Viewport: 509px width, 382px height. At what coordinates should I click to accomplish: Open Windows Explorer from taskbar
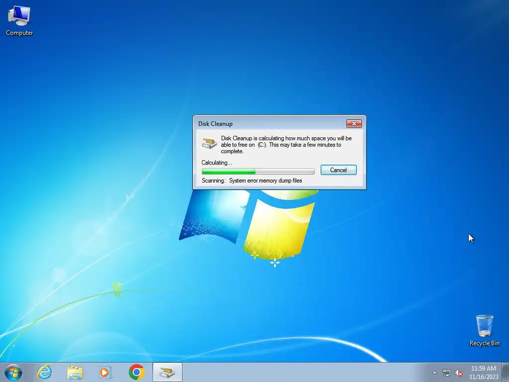coord(75,372)
